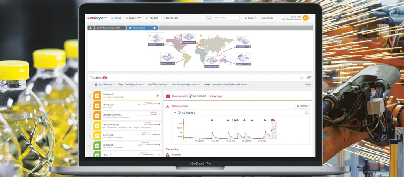Tick the Main Body Robot 1 checkbox
The width and height of the screenshot is (404, 177).
(x=91, y=126)
